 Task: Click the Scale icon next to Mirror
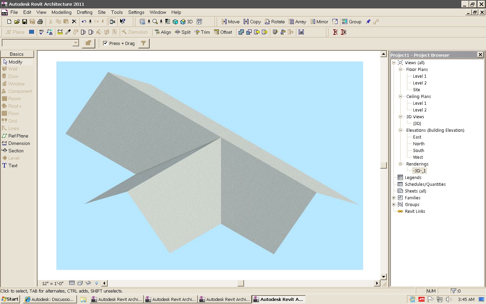(x=335, y=22)
